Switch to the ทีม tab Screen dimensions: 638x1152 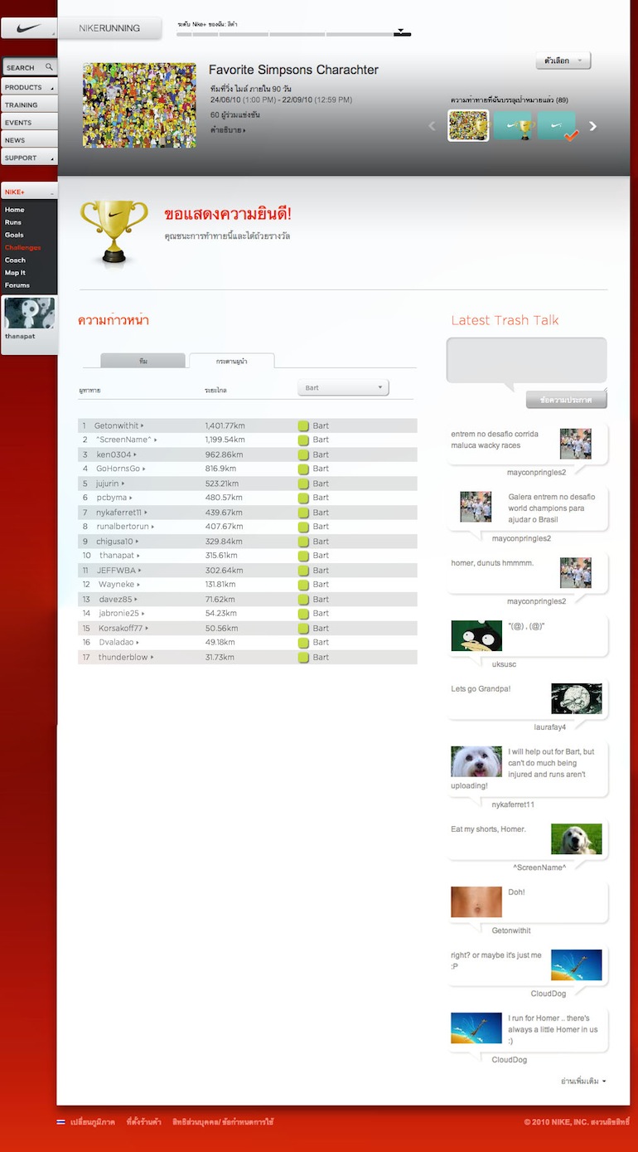pos(143,361)
